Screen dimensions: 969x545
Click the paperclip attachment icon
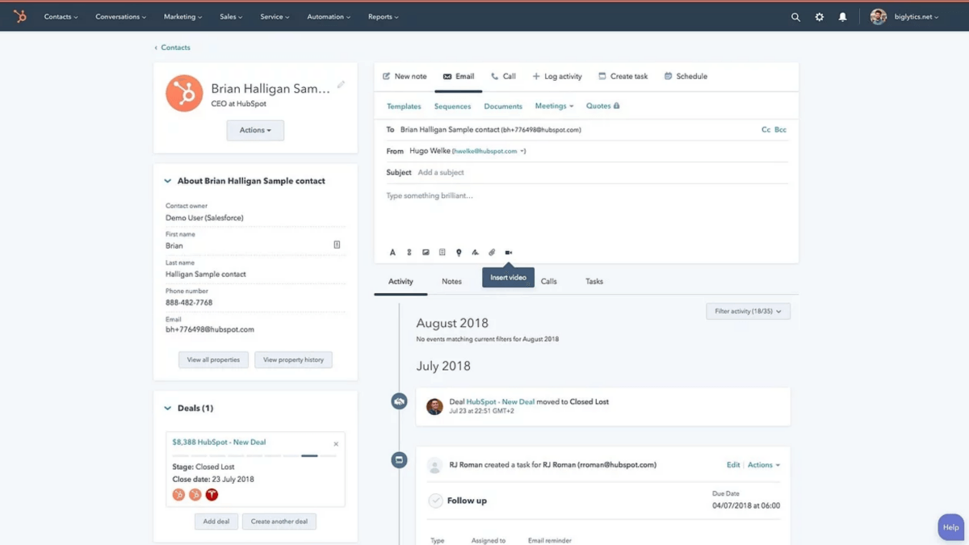[492, 253]
